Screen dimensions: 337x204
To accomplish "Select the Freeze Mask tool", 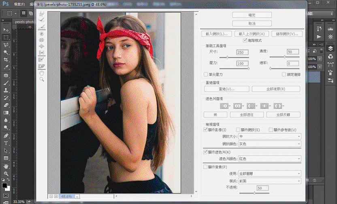I will click(x=42, y=59).
